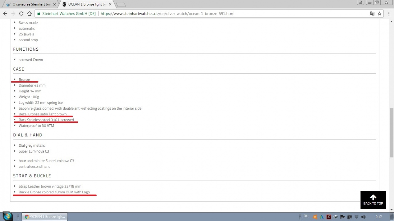Bookmark this page with the star
This screenshot has height=221, width=394.
380,14
